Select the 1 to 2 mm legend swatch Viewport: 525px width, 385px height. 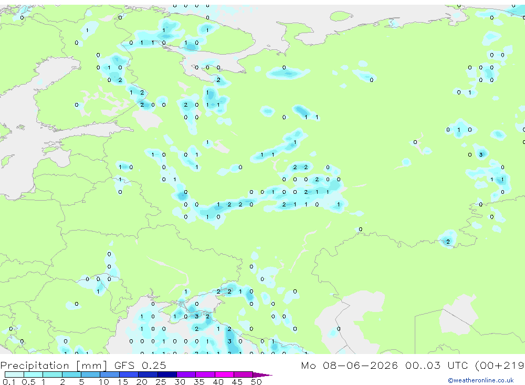coord(52,374)
